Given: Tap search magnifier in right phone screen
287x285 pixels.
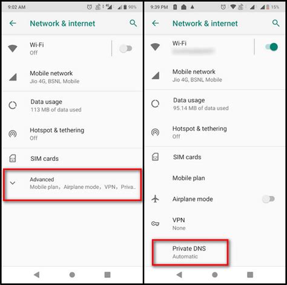Looking at the screenshot, I should 275,23.
